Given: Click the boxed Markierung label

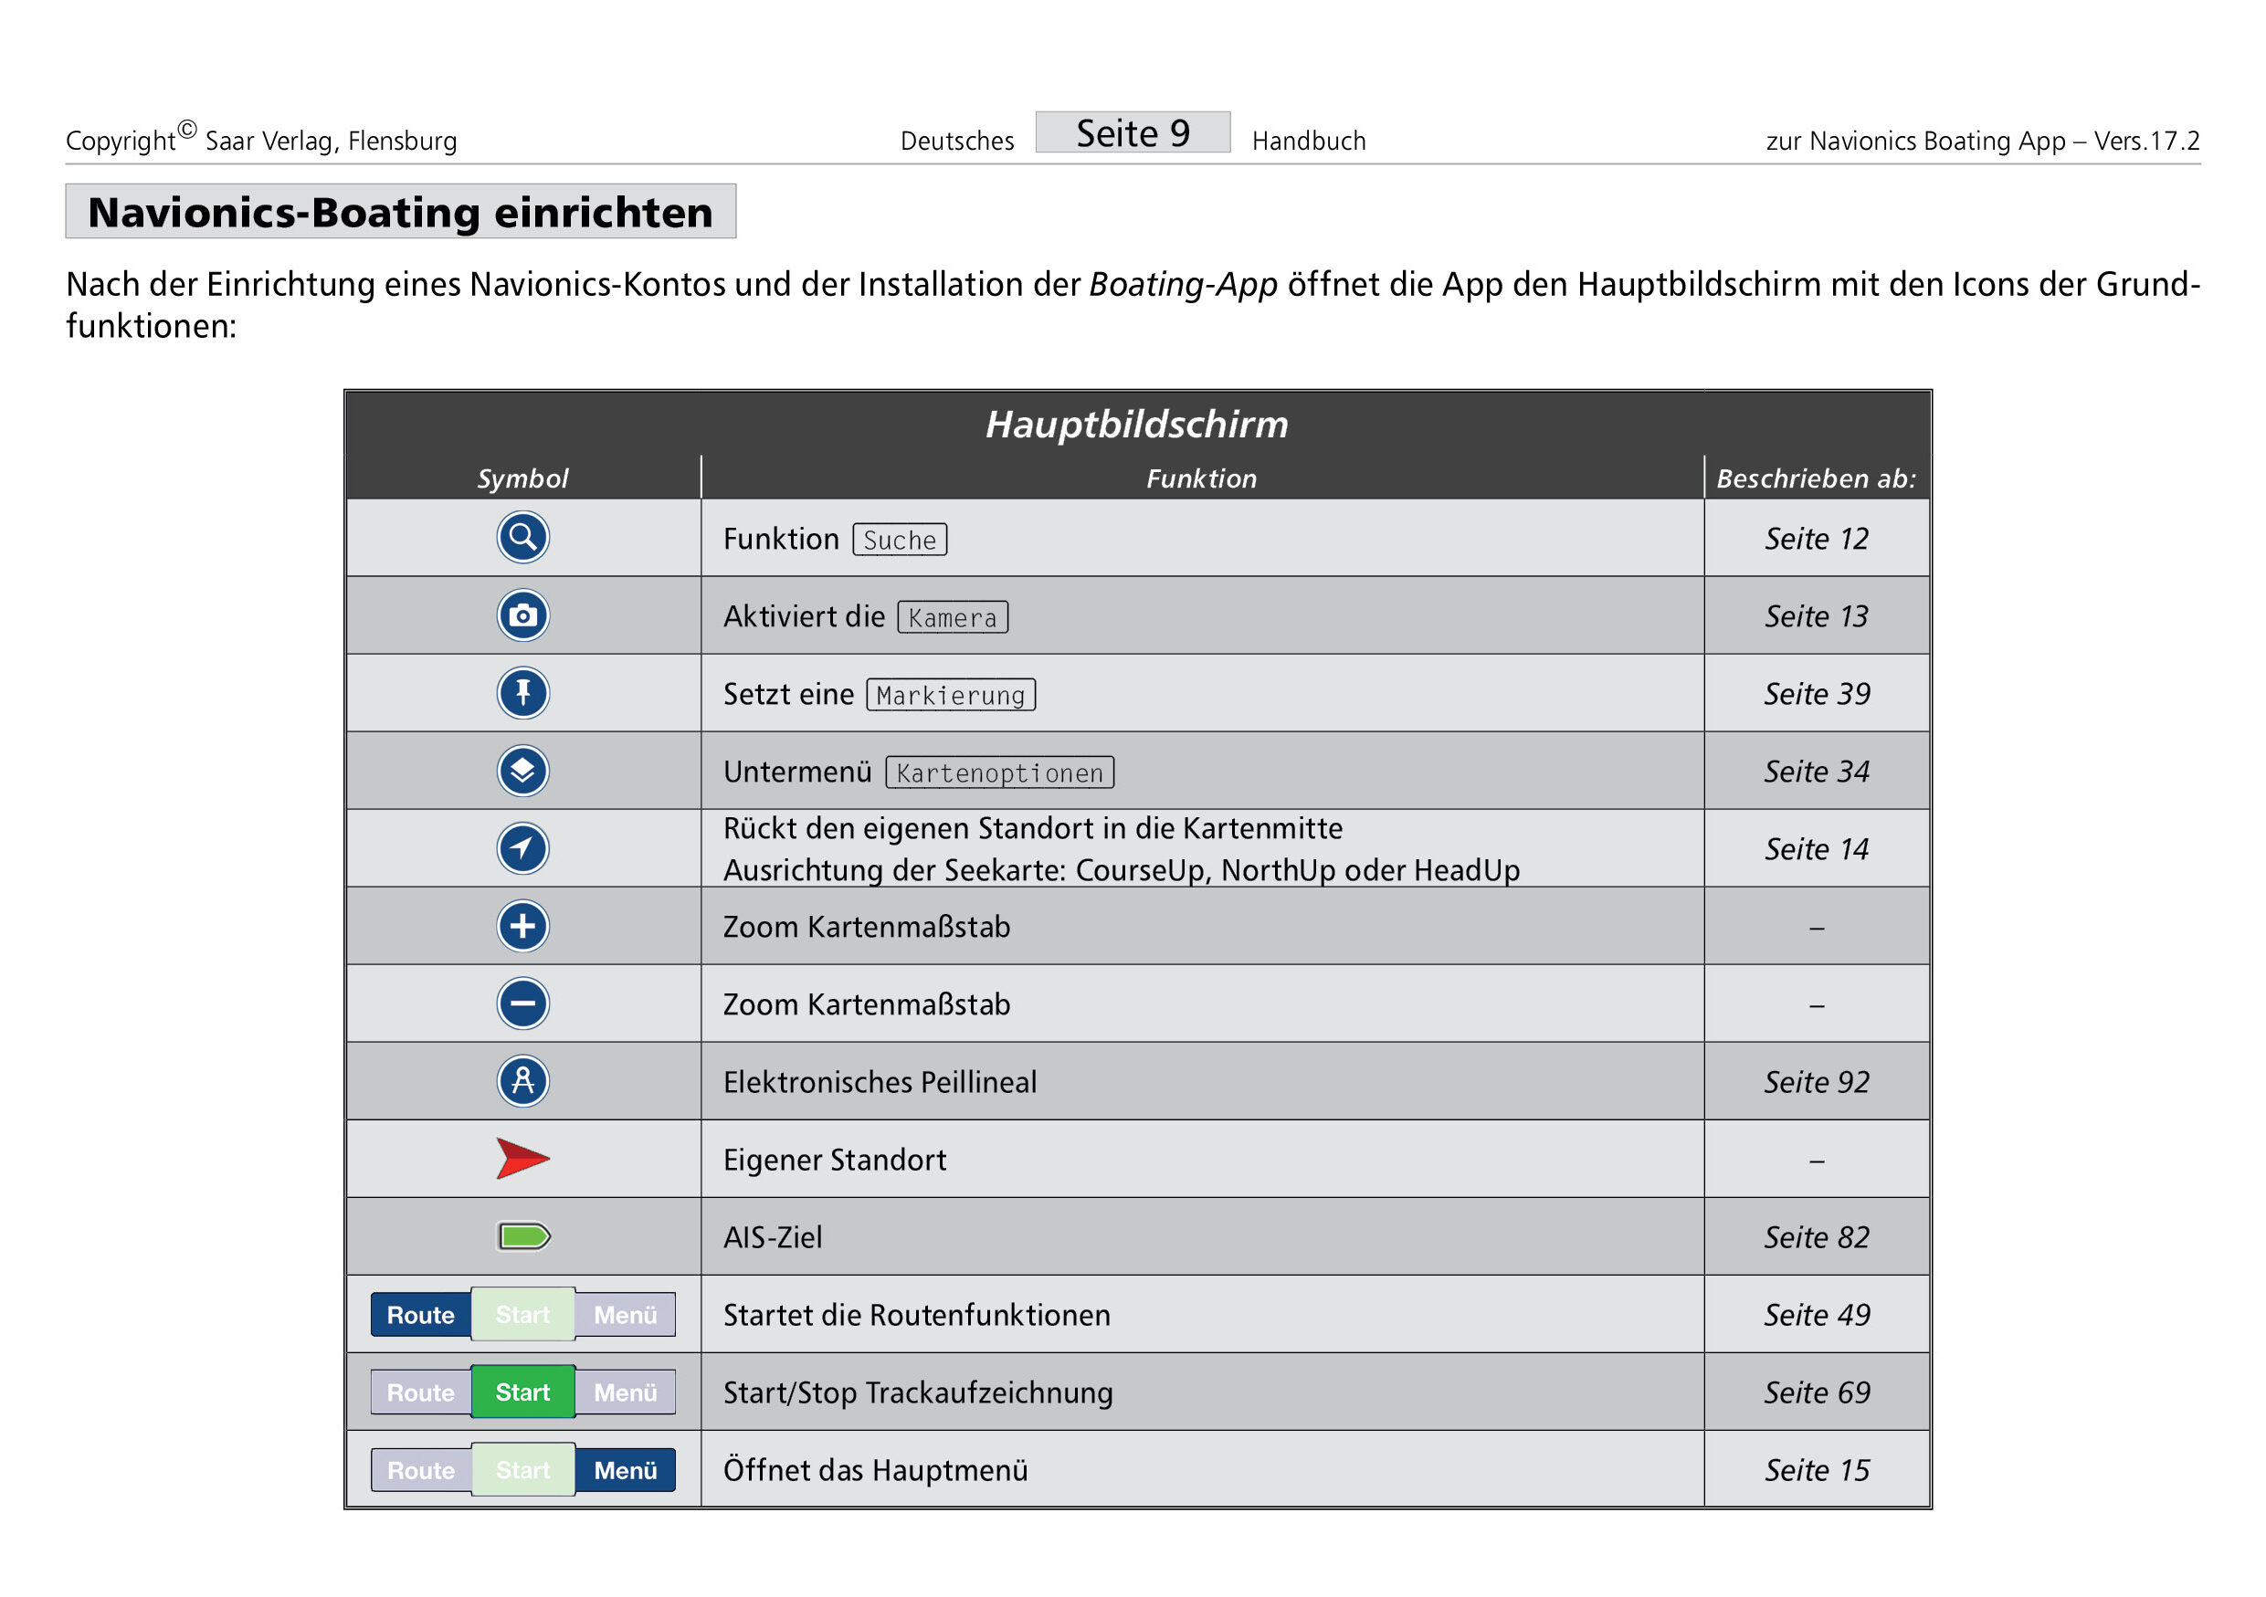Looking at the screenshot, I should pos(952,696).
